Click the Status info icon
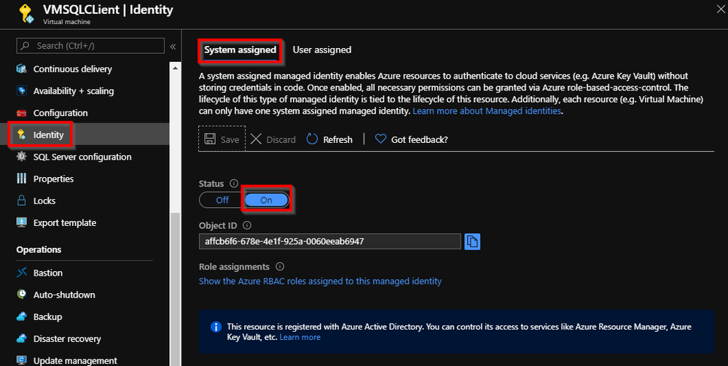This screenshot has height=366, width=728. (x=234, y=184)
